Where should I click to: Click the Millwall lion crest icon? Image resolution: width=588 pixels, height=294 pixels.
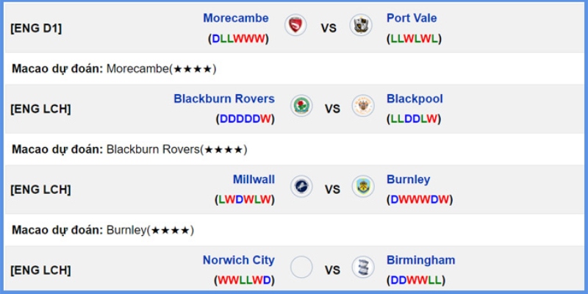coord(301,187)
